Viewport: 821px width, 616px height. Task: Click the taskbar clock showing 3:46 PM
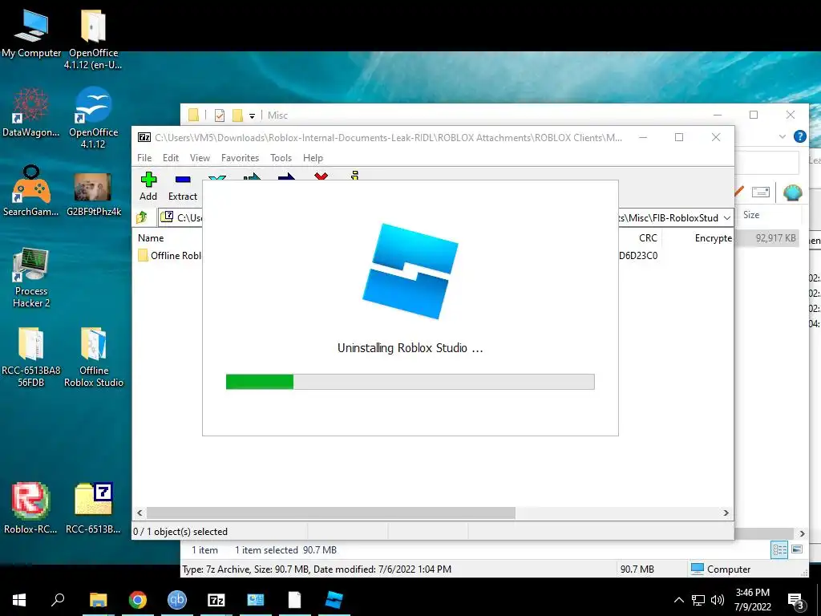pos(752,600)
